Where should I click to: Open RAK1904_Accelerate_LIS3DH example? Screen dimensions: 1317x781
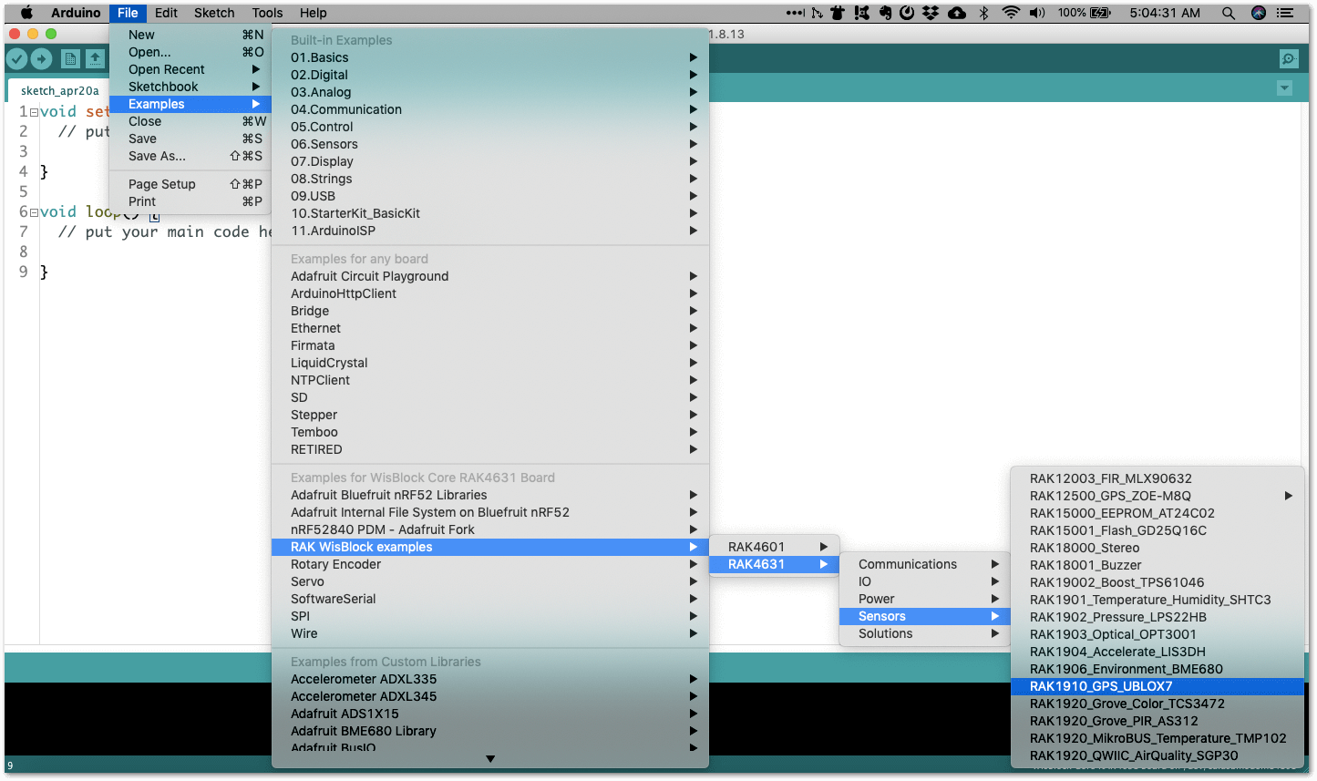[1158, 652]
